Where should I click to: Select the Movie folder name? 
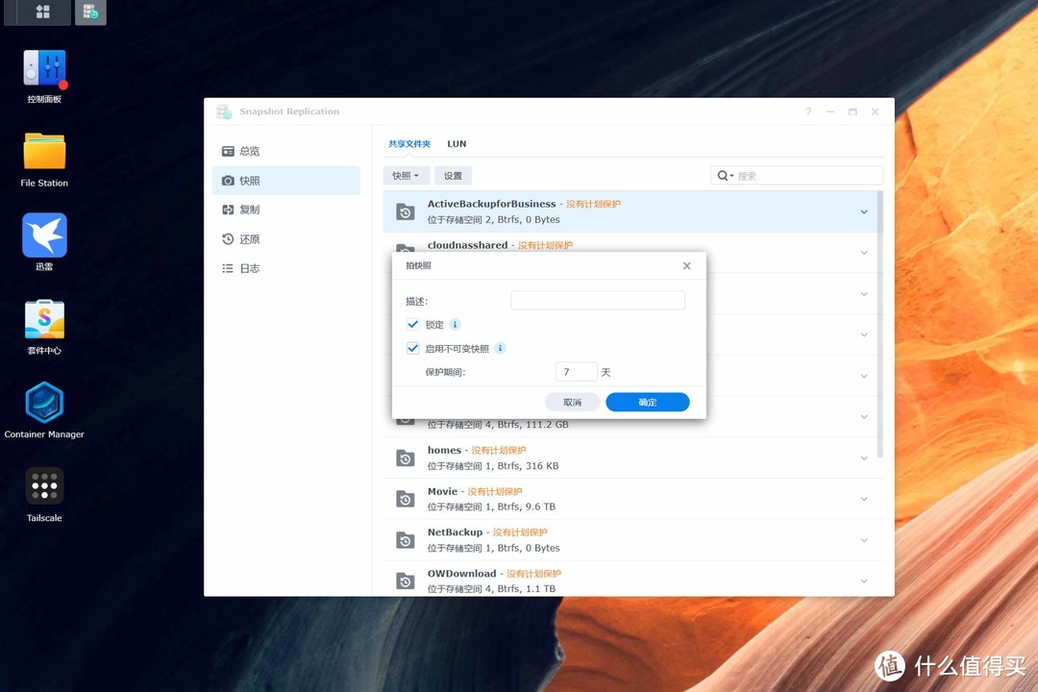coord(442,491)
